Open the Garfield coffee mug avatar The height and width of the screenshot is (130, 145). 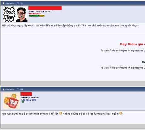[11, 101]
